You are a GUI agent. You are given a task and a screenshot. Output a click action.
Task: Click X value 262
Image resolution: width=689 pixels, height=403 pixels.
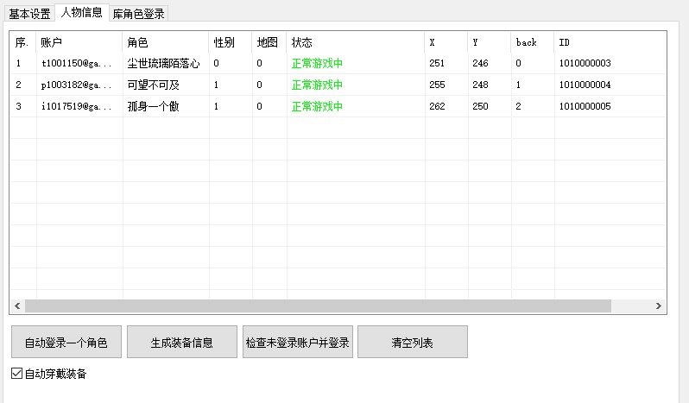437,106
